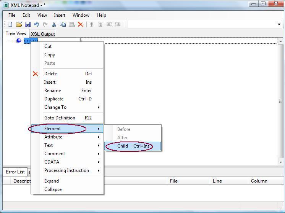Click the Cut scissors toolbar icon
The image size is (285, 213).
(x=54, y=24)
